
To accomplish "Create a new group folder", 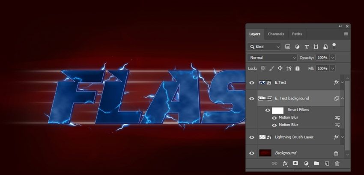I will (x=316, y=163).
